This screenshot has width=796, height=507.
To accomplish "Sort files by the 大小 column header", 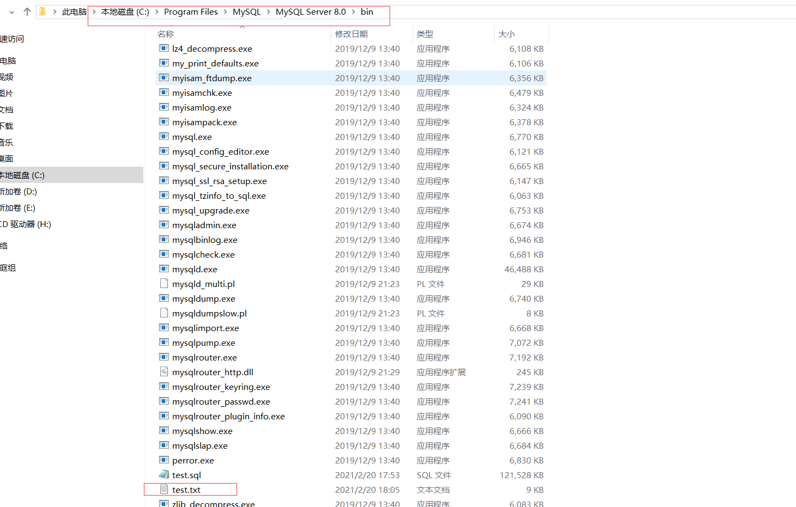I will pos(507,34).
